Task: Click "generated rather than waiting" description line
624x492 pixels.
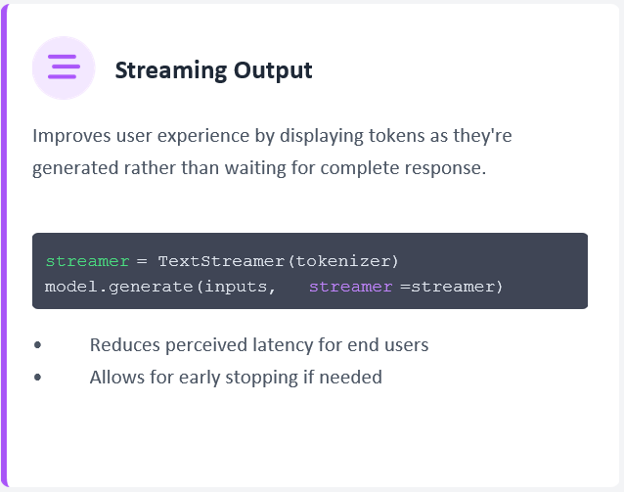Action: click(258, 167)
